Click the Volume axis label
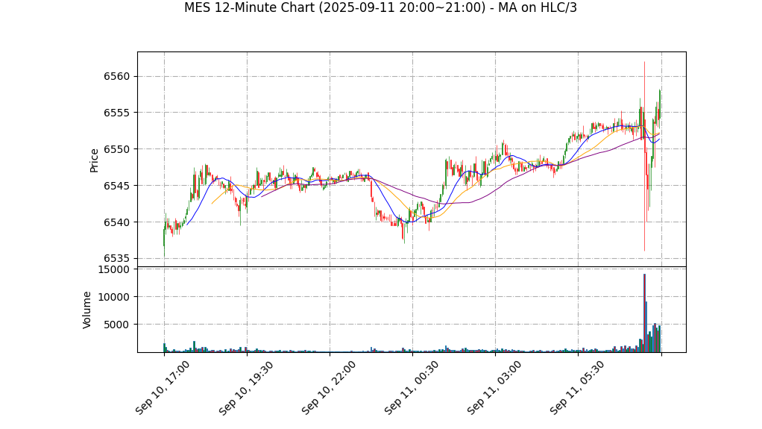Viewport: 762px width, 429px height. click(x=87, y=310)
